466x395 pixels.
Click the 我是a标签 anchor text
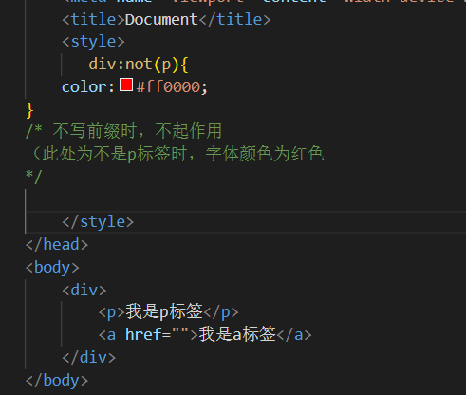[237, 334]
